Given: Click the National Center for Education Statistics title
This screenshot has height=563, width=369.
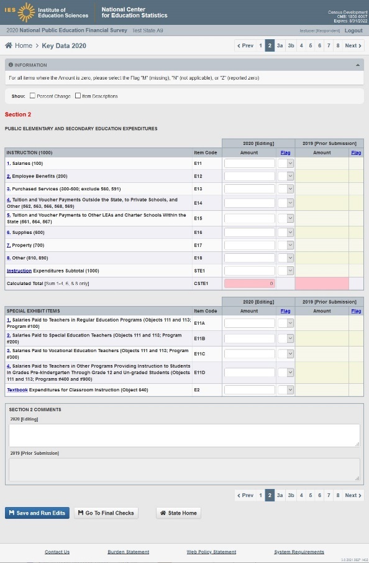Looking at the screenshot, I should pyautogui.click(x=134, y=12).
